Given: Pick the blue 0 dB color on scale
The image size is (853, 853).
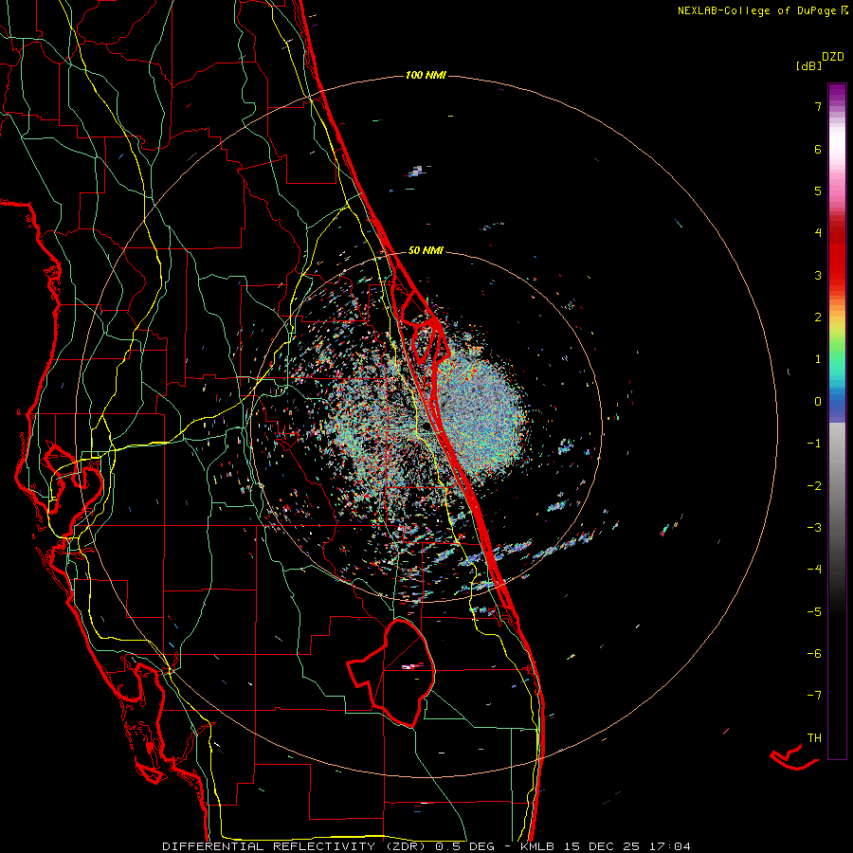Looking at the screenshot, I should 837,402.
